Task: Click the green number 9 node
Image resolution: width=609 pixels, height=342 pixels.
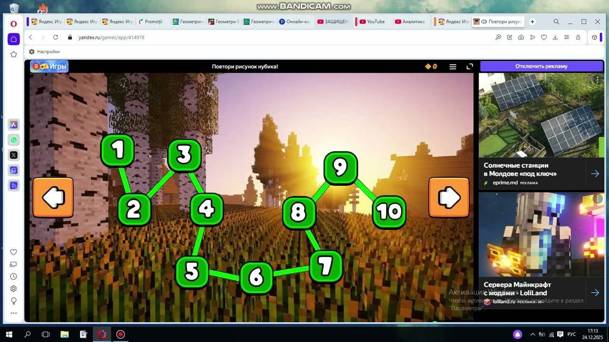Action: coord(341,168)
